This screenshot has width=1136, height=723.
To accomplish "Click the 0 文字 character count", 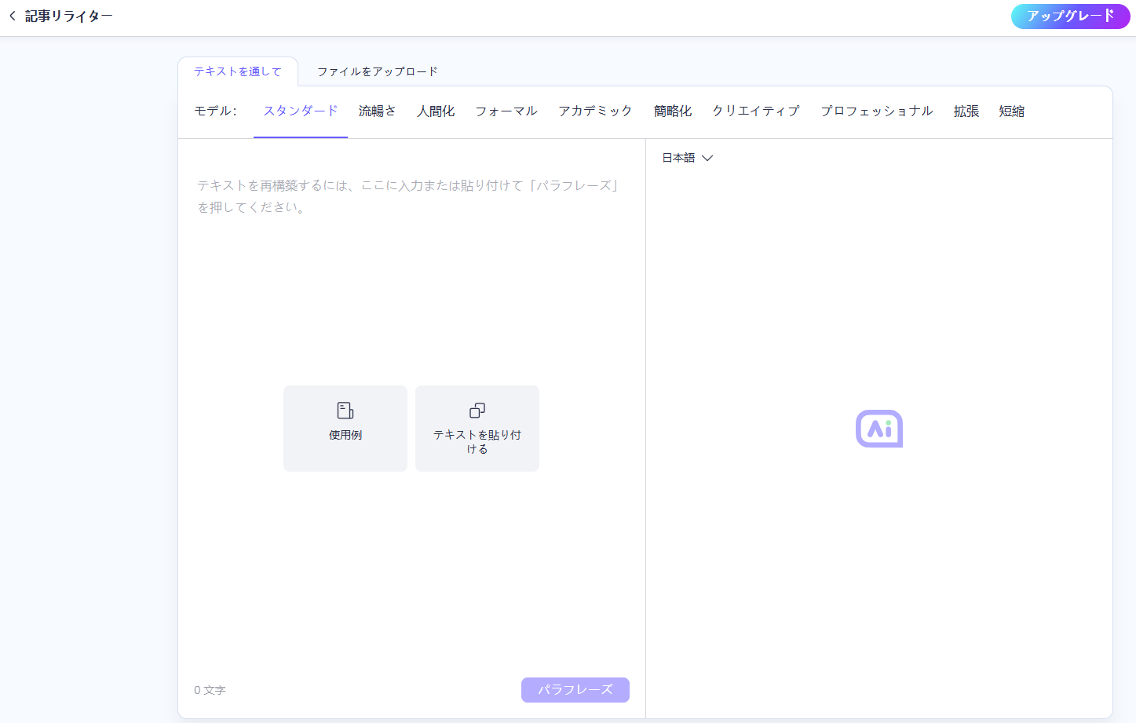I will pyautogui.click(x=210, y=690).
